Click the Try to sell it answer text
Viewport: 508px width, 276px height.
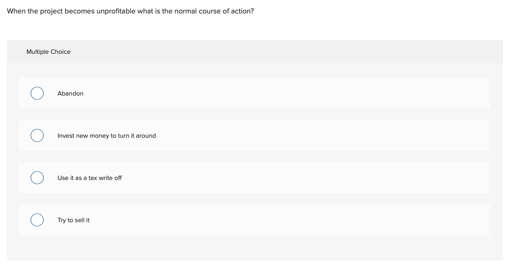pyautogui.click(x=73, y=220)
